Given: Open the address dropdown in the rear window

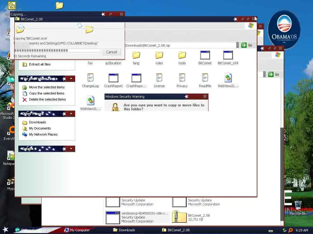Looking at the screenshot, I should [x=264, y=74].
